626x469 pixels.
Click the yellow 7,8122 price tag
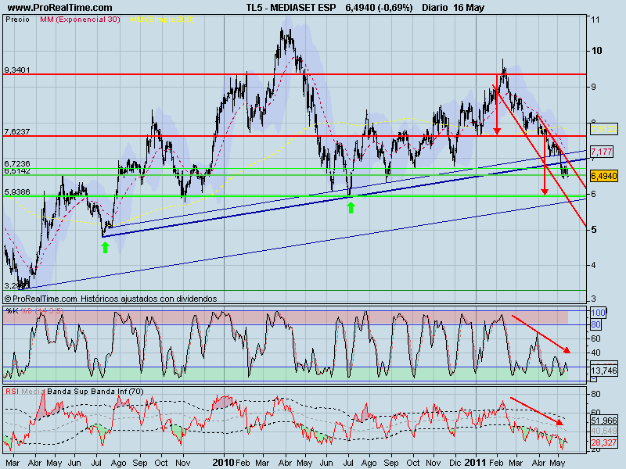click(604, 129)
